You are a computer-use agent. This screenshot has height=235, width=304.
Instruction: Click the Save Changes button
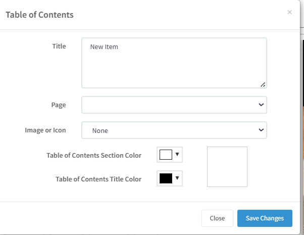[265, 218]
